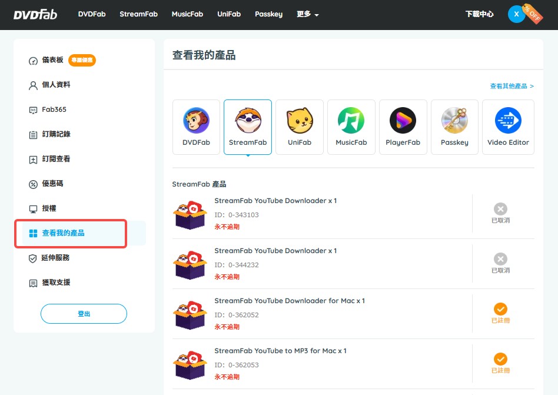Click box icon for product ID 0-344232
This screenshot has width=558, height=395.
190,265
